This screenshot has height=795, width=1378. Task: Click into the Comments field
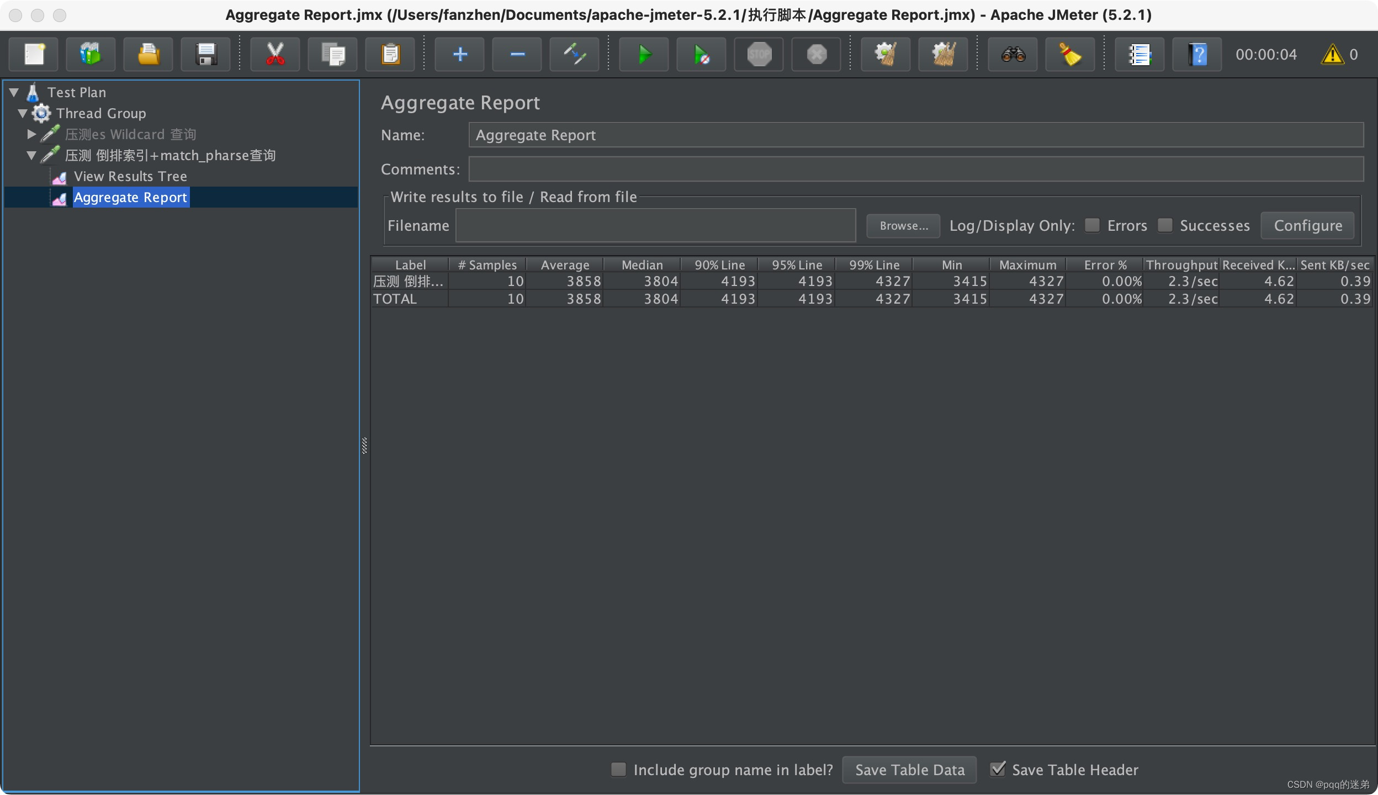click(x=916, y=169)
